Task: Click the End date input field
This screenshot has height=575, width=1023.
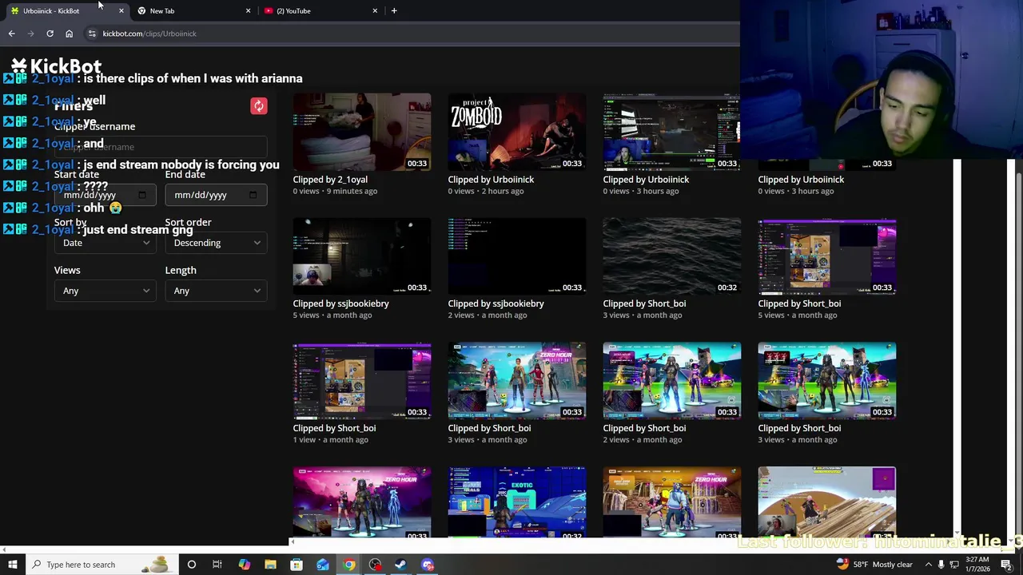Action: click(x=216, y=195)
